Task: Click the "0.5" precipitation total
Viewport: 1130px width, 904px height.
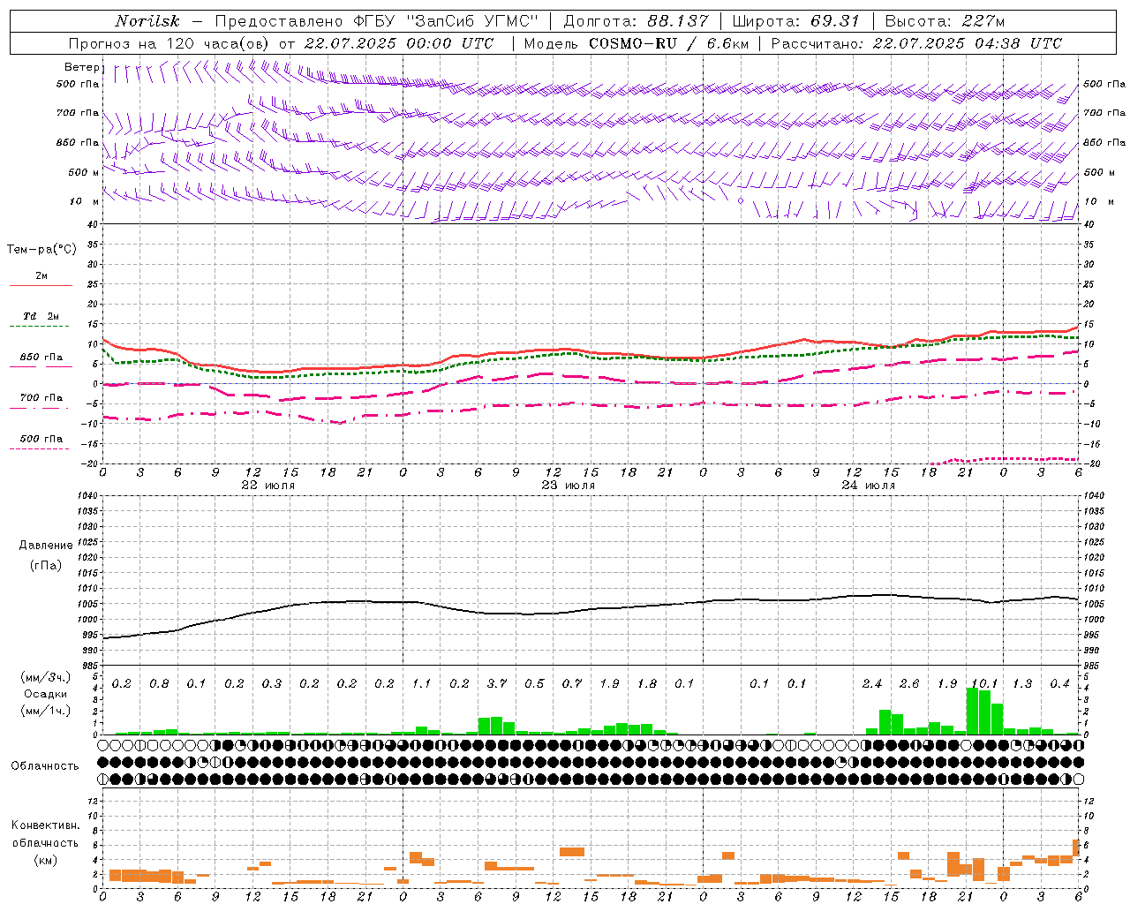Action: click(x=534, y=683)
